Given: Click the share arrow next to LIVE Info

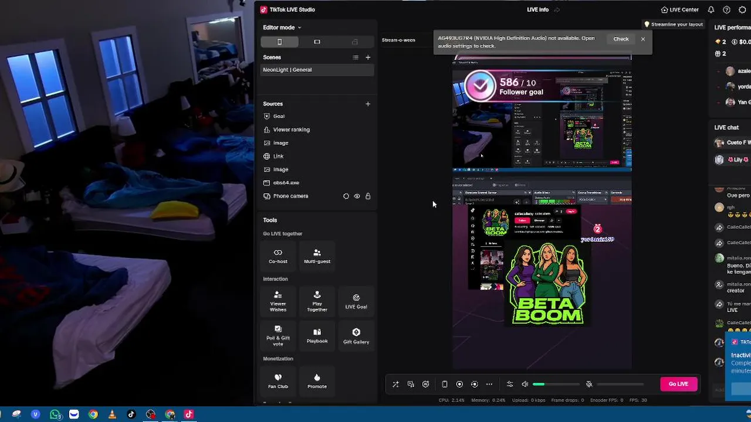Looking at the screenshot, I should point(557,10).
